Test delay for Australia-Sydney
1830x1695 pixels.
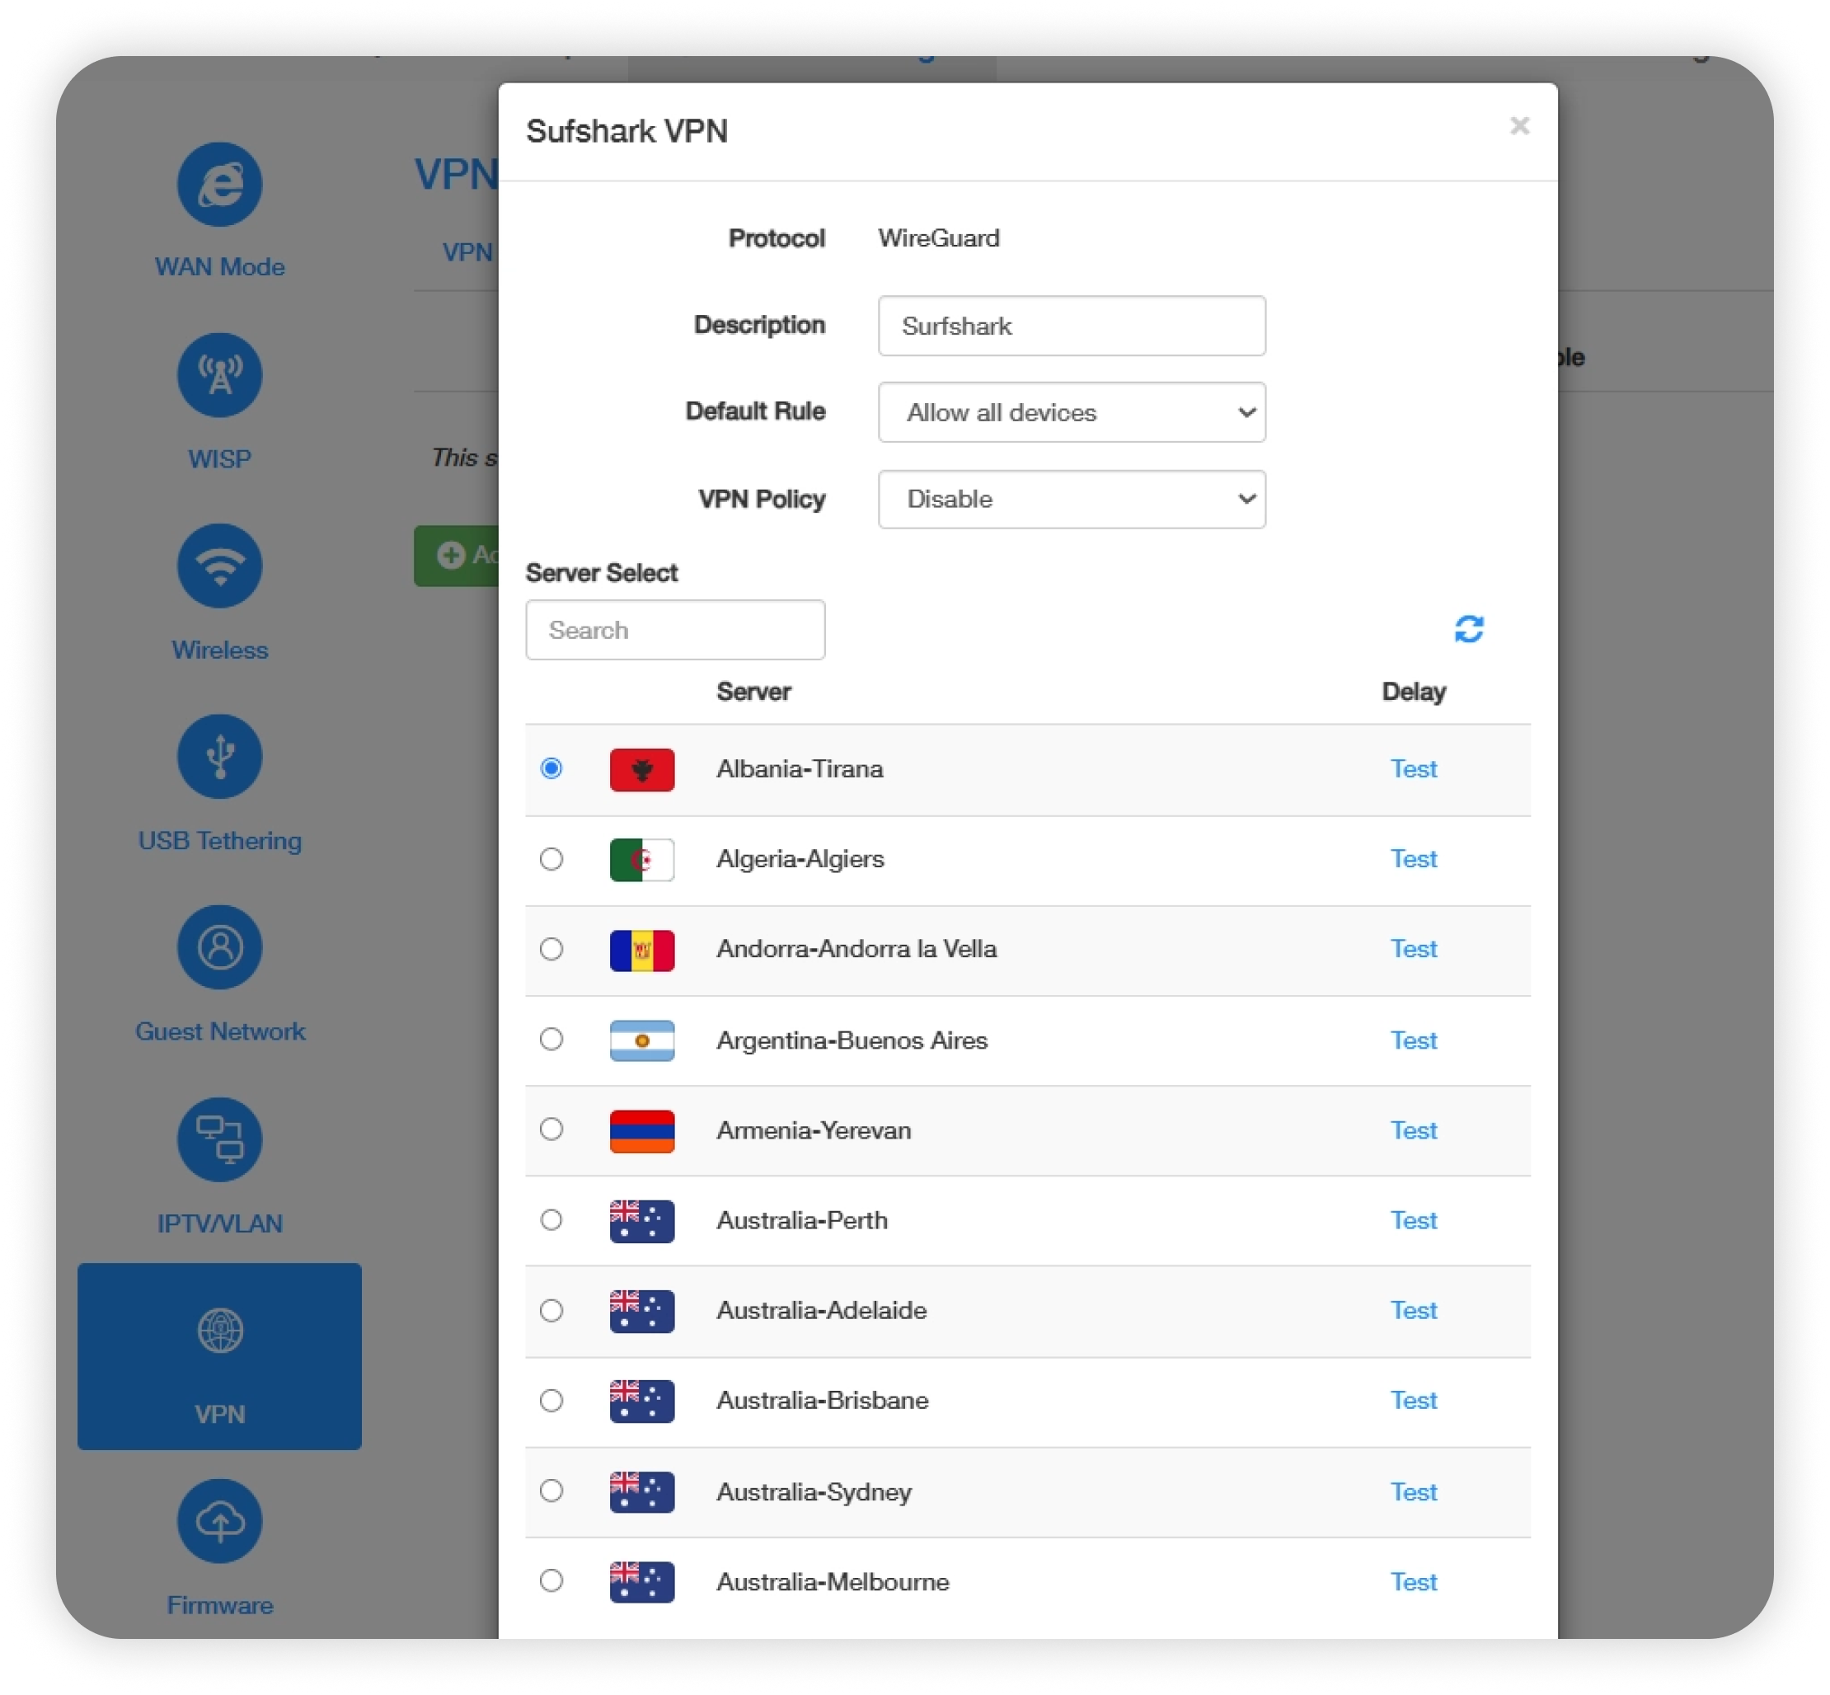point(1414,1491)
